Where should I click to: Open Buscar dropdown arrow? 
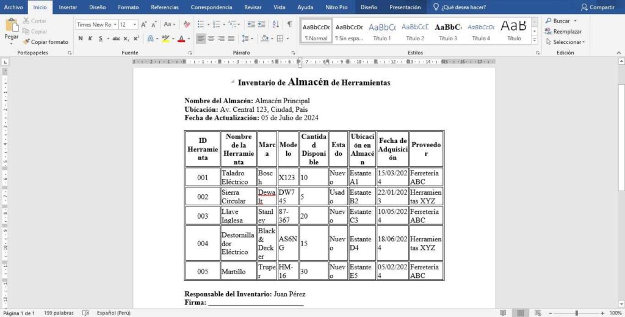(575, 21)
